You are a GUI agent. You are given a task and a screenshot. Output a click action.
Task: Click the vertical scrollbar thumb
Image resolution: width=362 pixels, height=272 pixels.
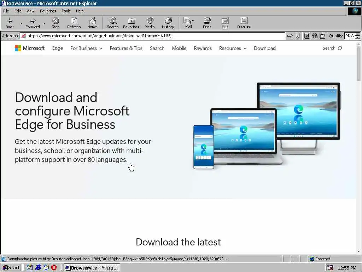358,64
